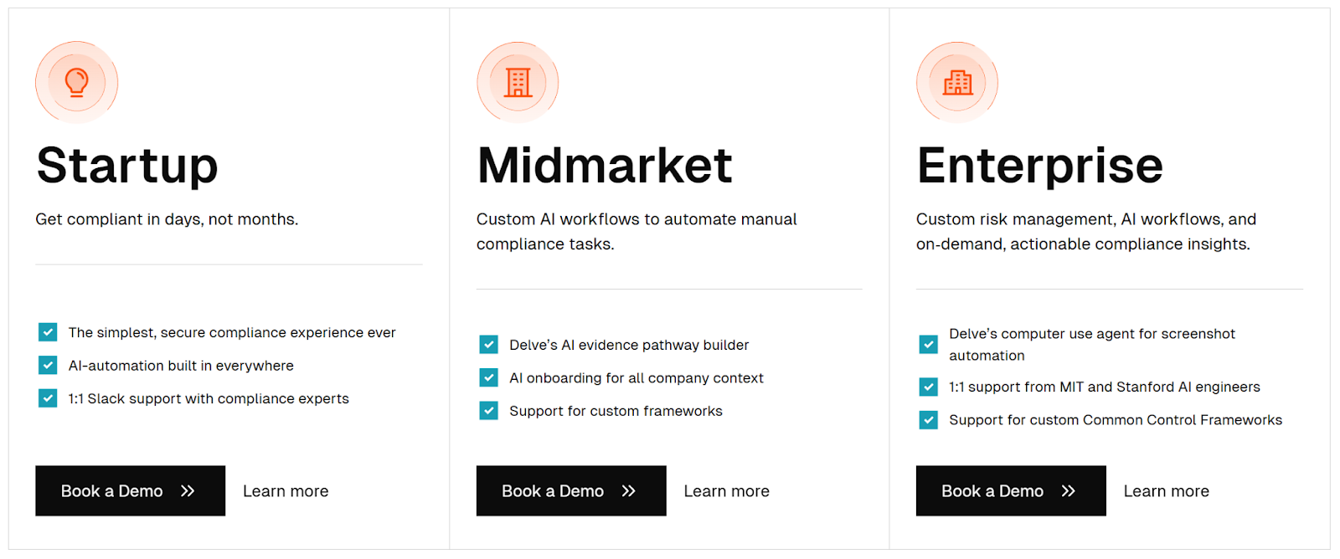Click the Midmarket building icon

518,82
